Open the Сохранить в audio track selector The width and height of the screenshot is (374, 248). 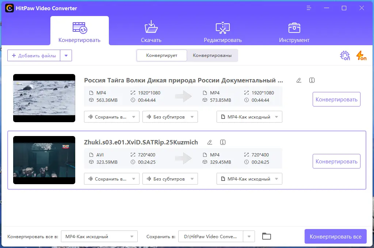(111, 117)
